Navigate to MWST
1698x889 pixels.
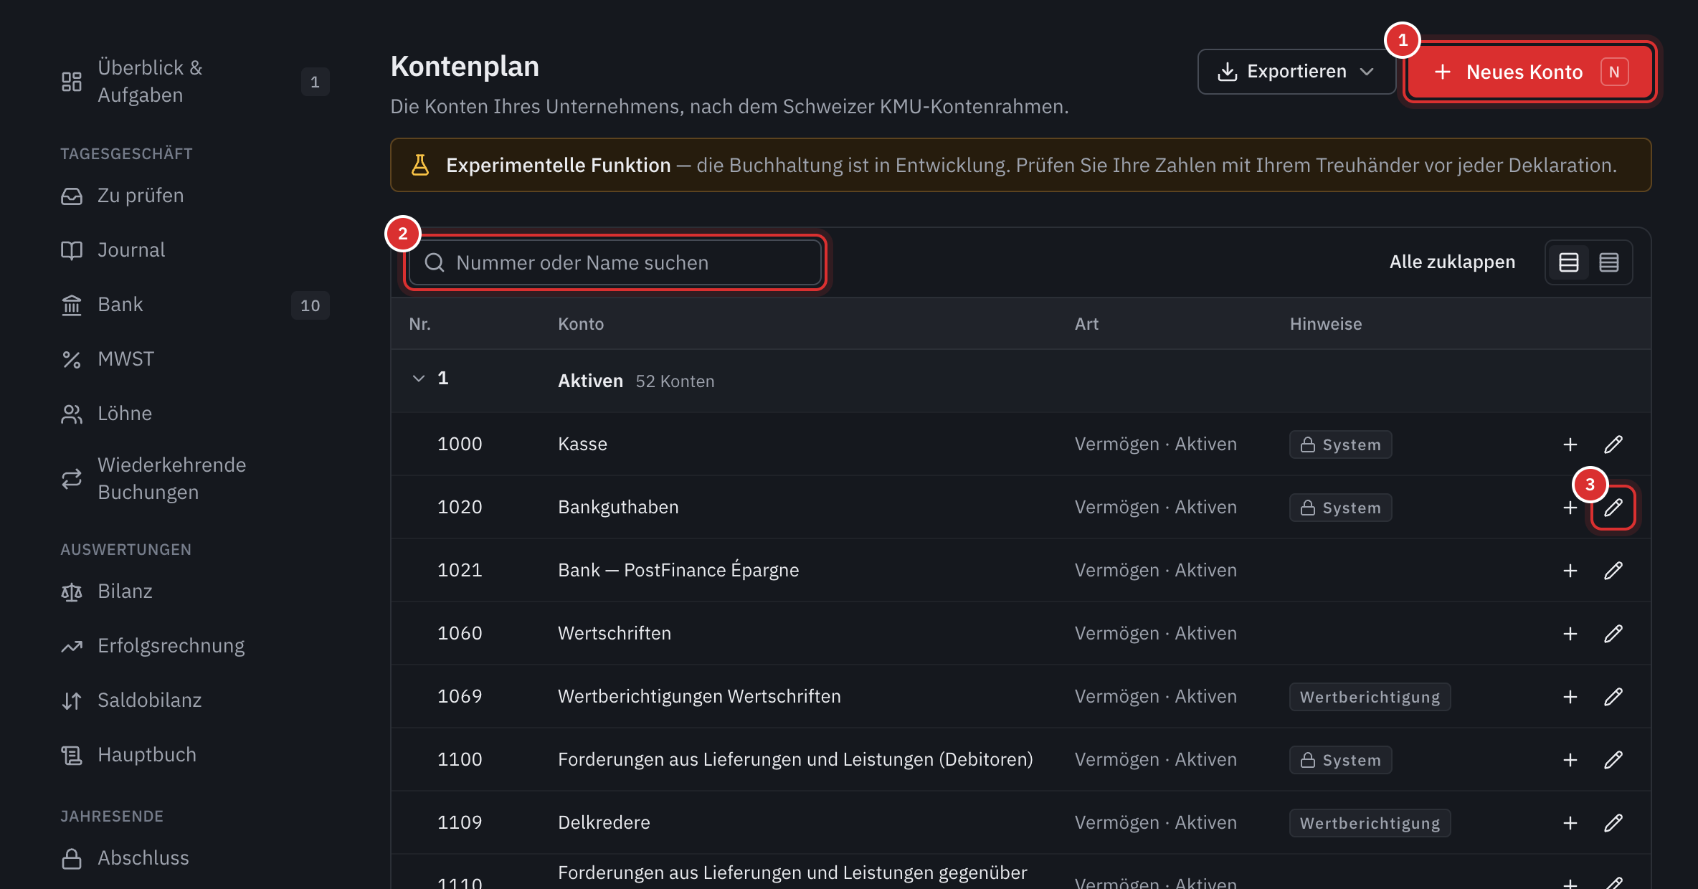(195, 359)
